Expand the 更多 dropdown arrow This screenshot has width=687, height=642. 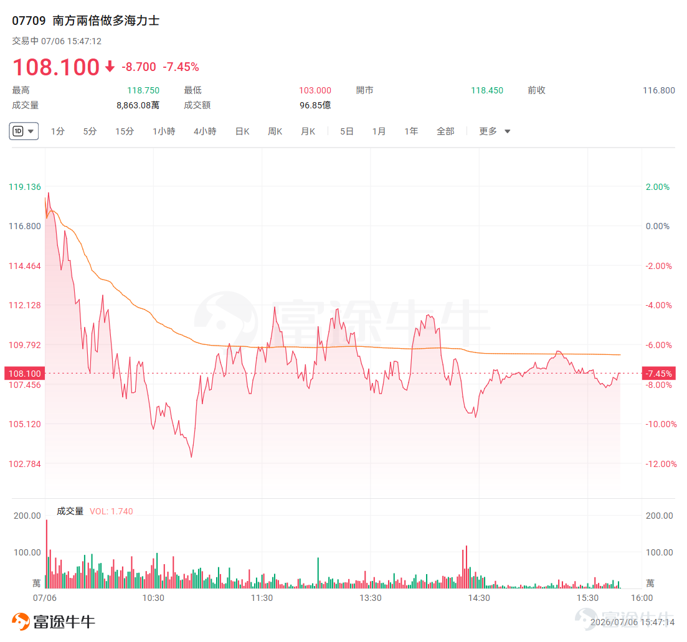click(x=508, y=131)
